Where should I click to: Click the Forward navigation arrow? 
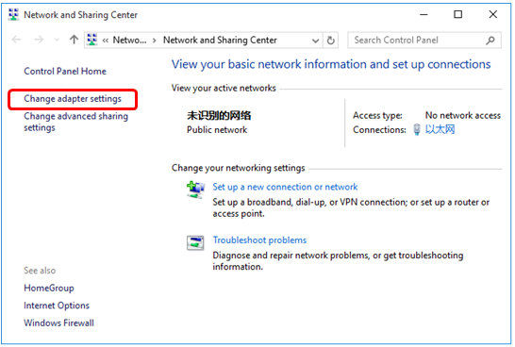39,40
